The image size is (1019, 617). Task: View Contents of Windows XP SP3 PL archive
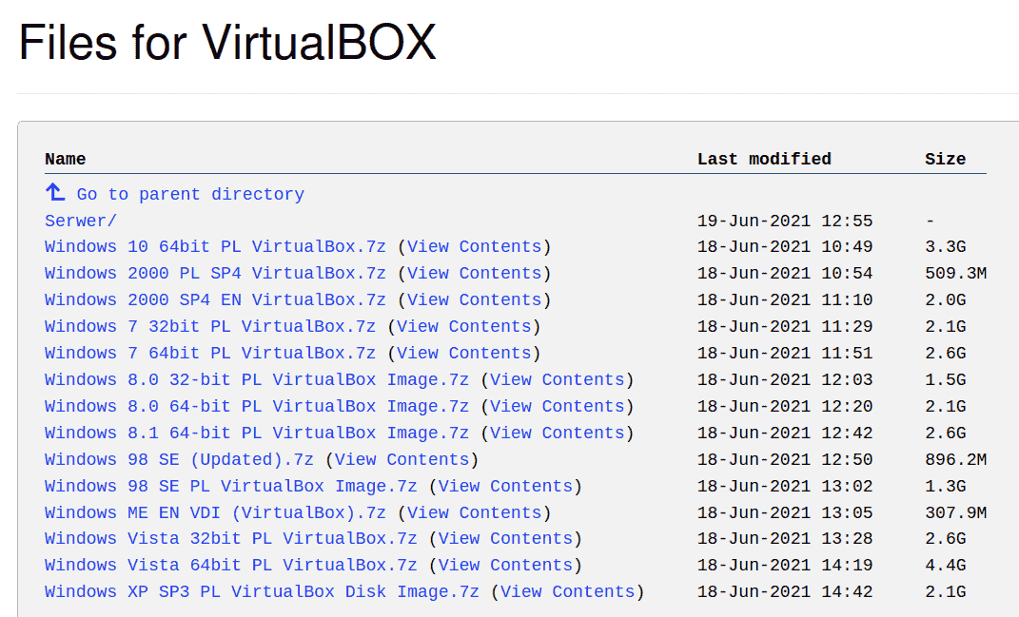point(567,592)
